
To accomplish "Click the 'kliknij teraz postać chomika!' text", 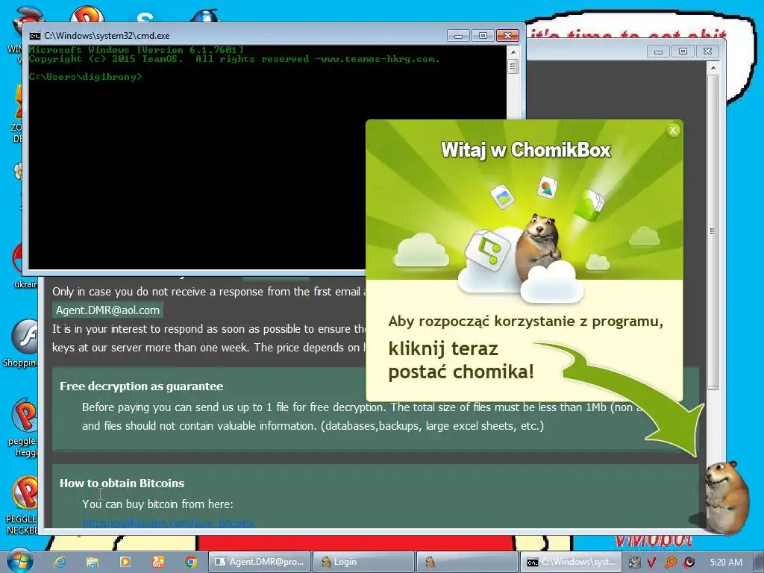I will click(461, 360).
